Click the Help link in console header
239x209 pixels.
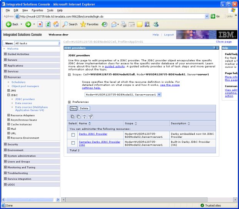click(155, 35)
